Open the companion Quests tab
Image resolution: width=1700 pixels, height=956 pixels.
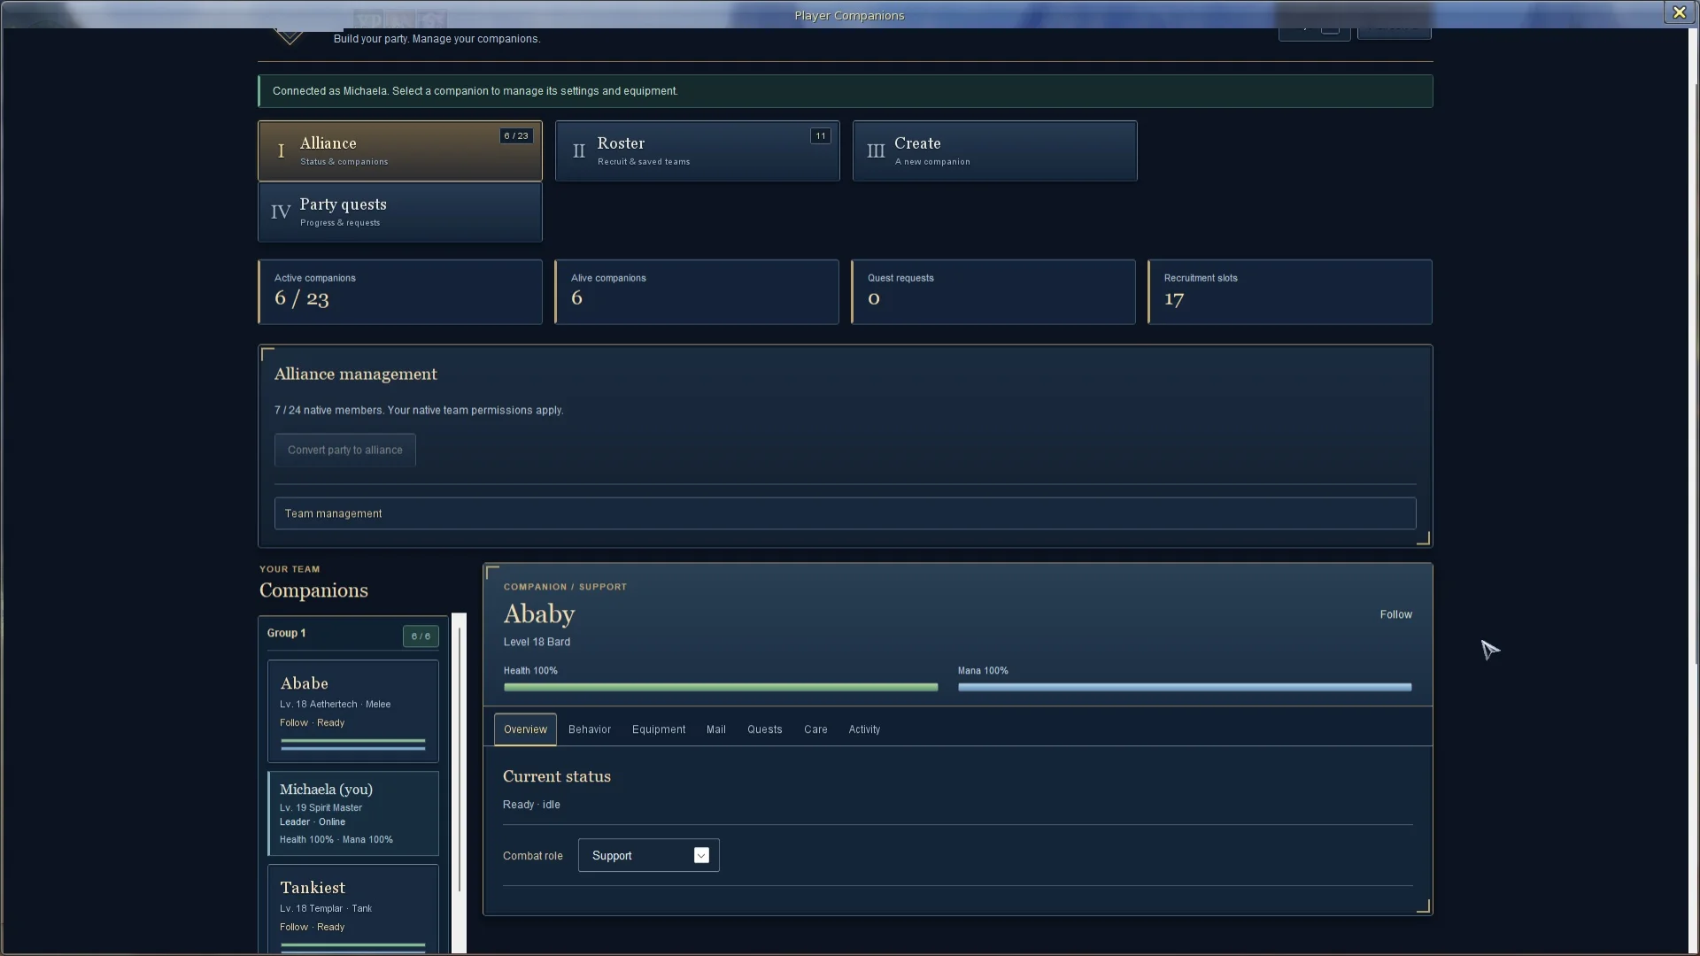765,729
